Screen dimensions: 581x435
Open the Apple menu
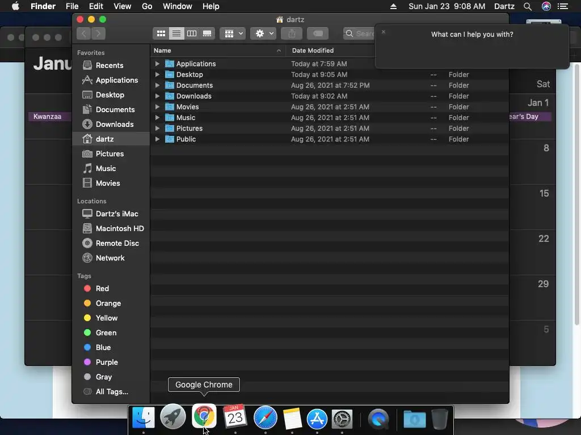pos(15,6)
